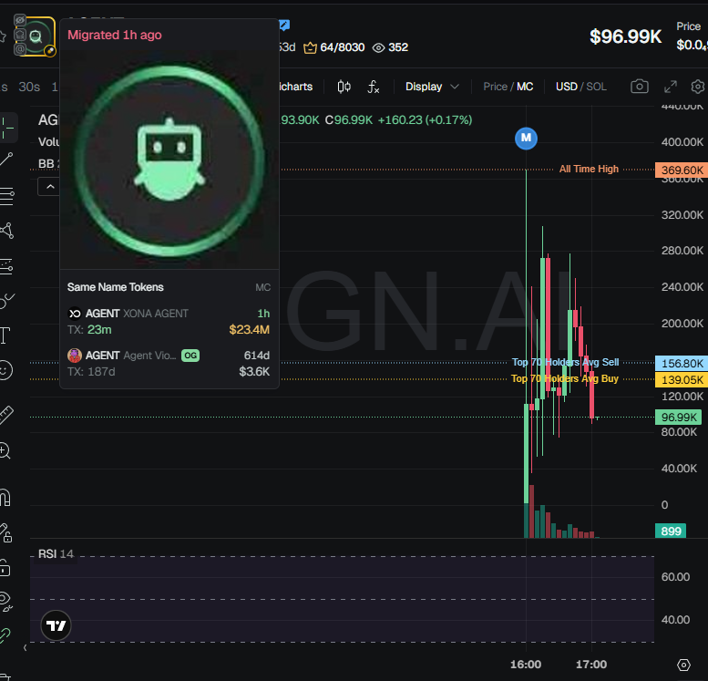Image resolution: width=708 pixels, height=681 pixels.
Task: Open the forecasting and measurement tools
Action: (6, 266)
